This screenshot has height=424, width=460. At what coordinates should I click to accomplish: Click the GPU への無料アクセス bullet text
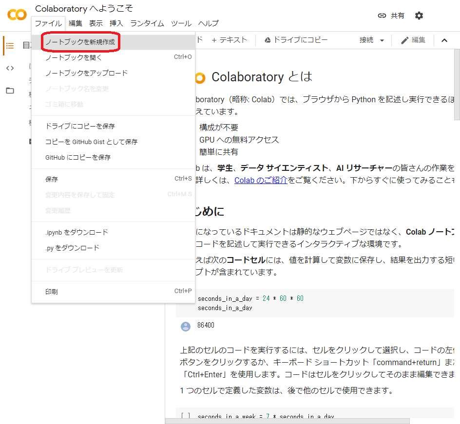[239, 140]
